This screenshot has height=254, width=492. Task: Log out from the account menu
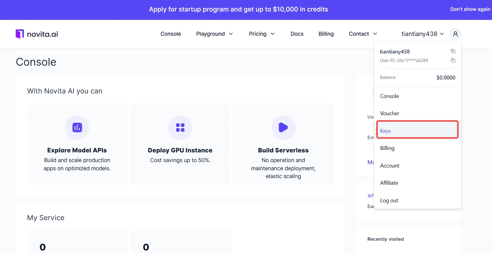[417, 200]
